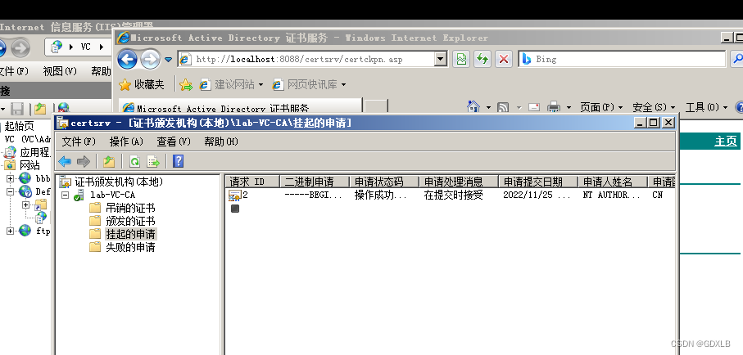
Task: Open 页面(P) dropdown in IE command bar
Action: (601, 107)
